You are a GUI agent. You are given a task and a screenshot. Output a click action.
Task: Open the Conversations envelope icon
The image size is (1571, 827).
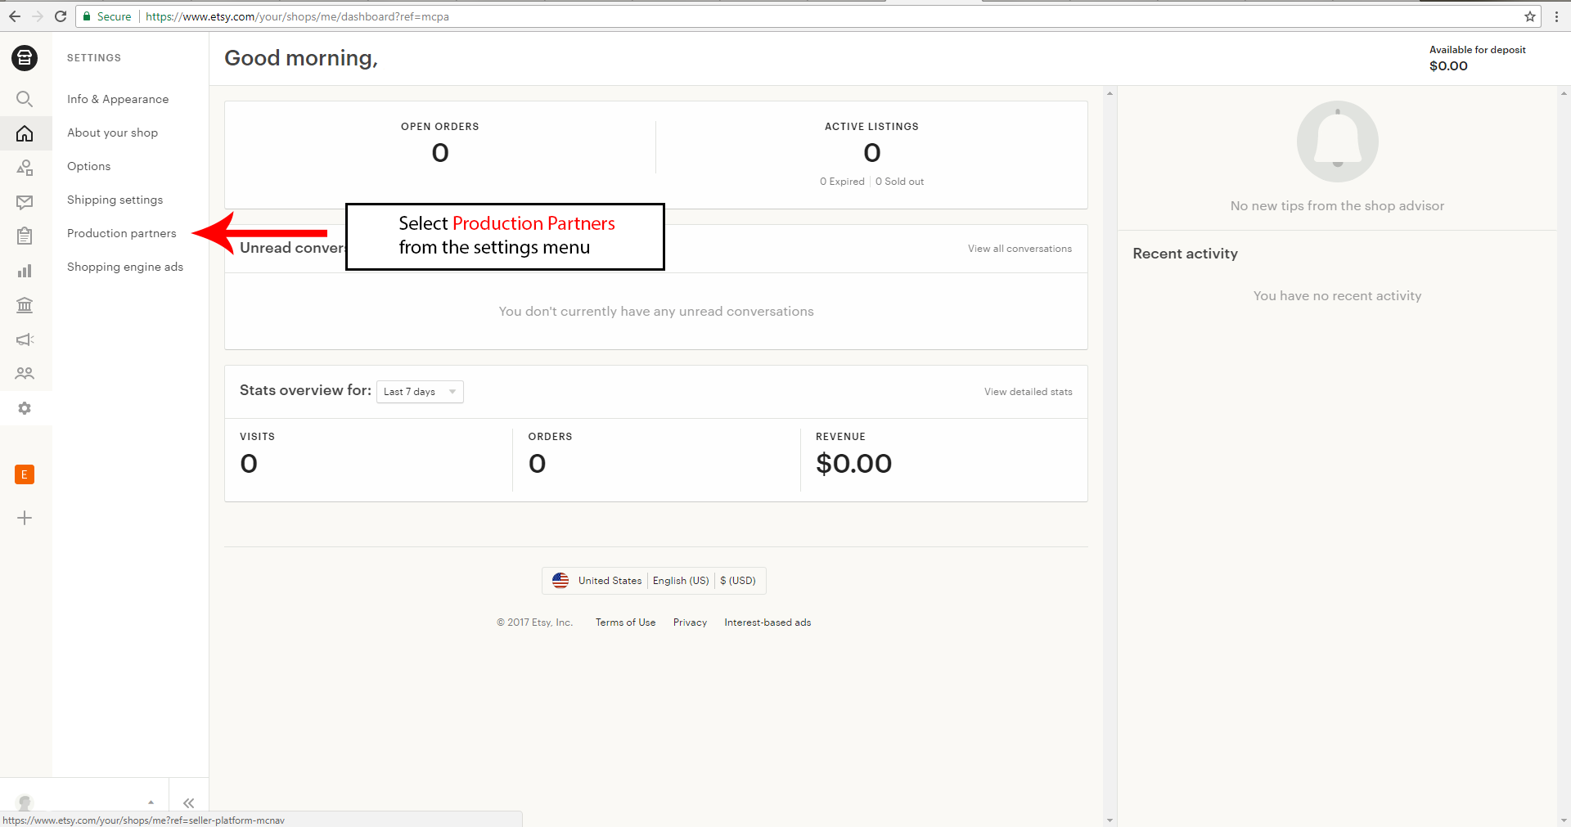click(25, 202)
